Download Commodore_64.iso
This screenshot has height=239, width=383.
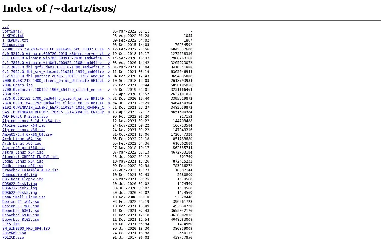(20, 175)
